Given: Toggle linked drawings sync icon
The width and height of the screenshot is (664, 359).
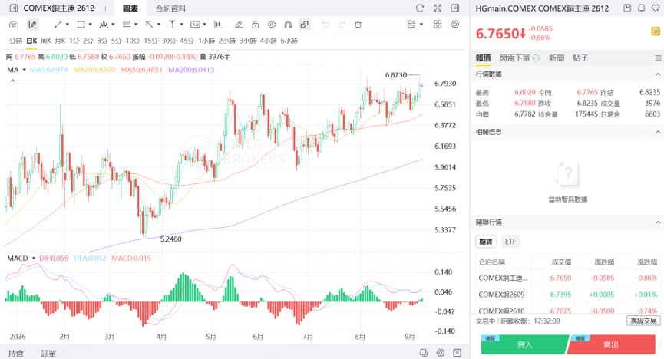Looking at the screenshot, I should 304,25.
